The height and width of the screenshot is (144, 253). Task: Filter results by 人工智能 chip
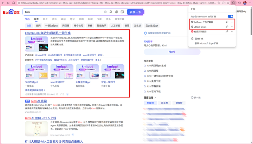(x=115, y=26)
